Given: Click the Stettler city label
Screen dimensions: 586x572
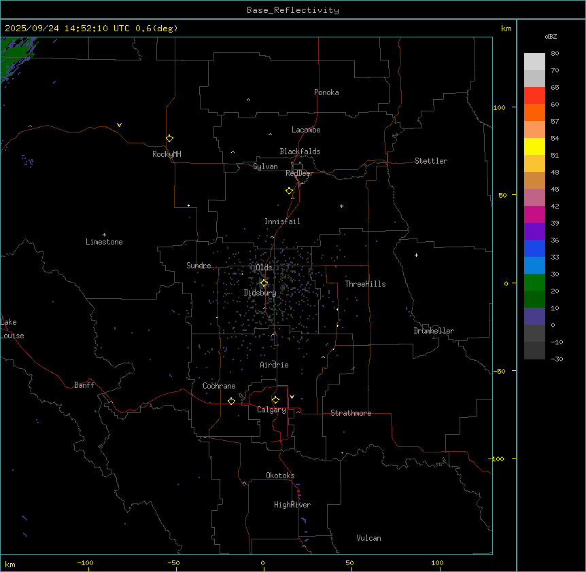Looking at the screenshot, I should (x=431, y=161).
